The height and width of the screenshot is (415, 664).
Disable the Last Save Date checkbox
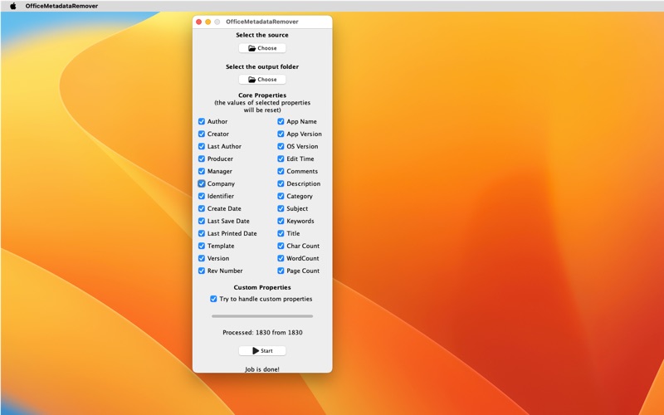pos(202,221)
